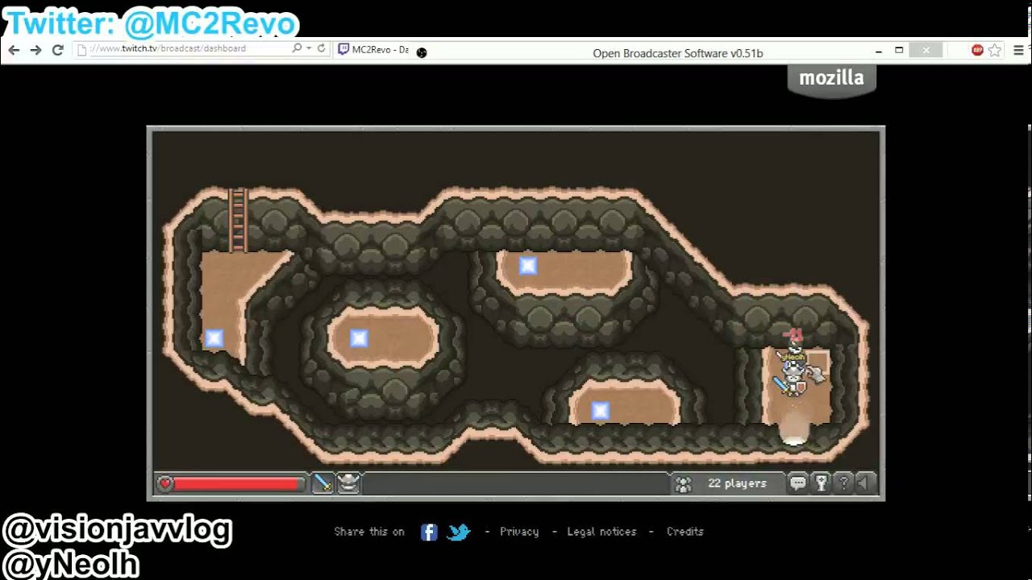The image size is (1032, 580).
Task: Open the browser hamburger menu
Action: tap(1018, 50)
